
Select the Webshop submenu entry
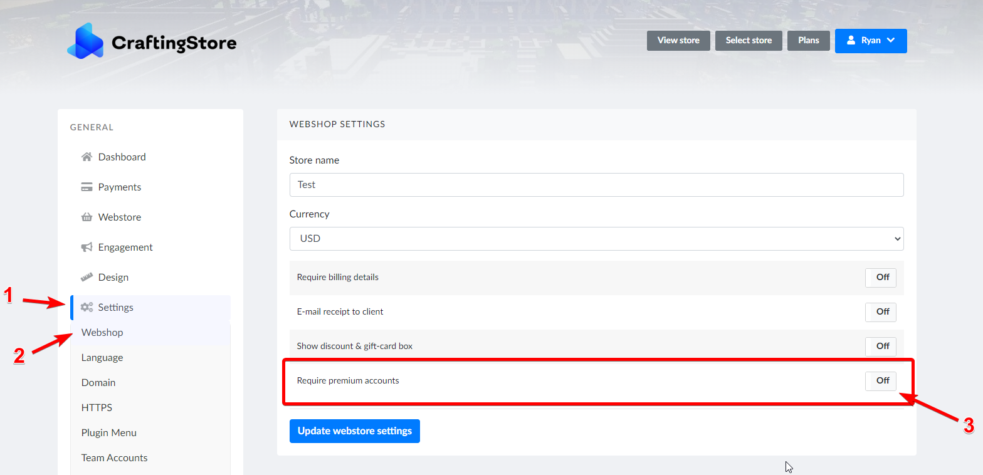pos(150,332)
